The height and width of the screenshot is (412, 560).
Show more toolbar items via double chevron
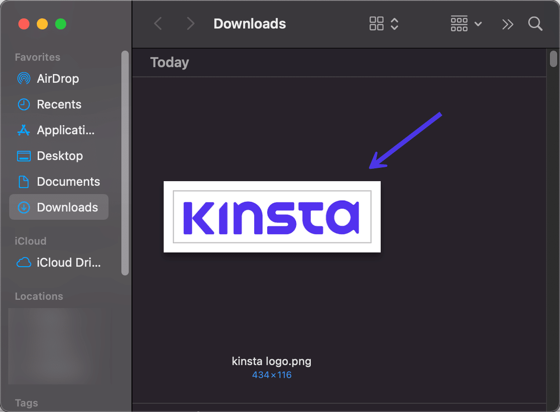click(x=508, y=24)
